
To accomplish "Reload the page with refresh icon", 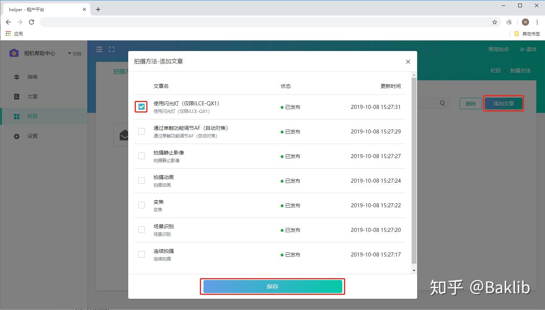I will 32,22.
